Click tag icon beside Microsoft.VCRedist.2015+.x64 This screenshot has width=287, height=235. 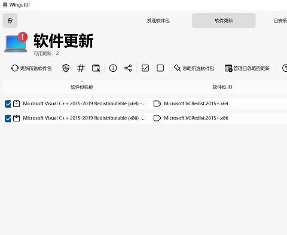(157, 103)
